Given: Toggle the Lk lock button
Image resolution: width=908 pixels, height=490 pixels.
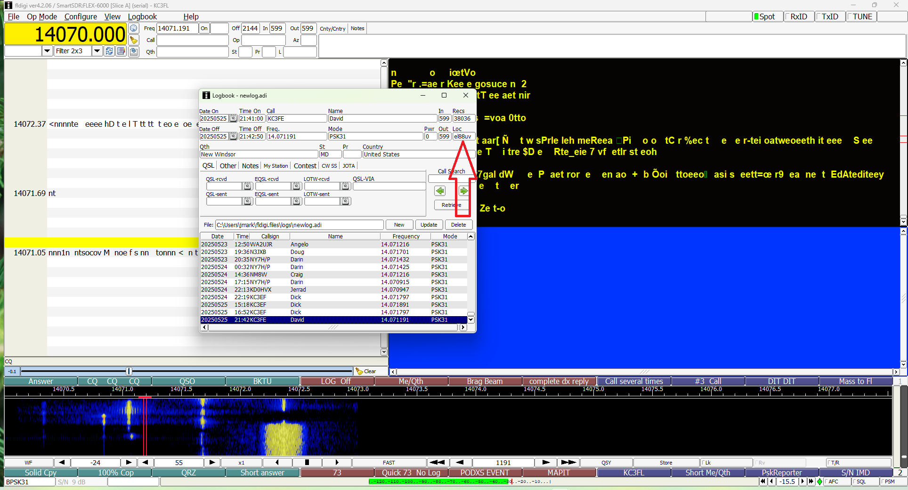Looking at the screenshot, I should [727, 463].
